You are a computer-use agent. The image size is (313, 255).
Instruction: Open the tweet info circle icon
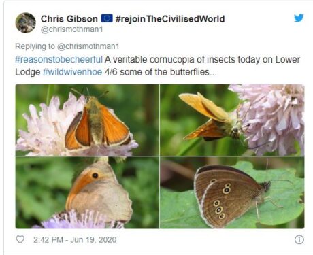pyautogui.click(x=299, y=239)
